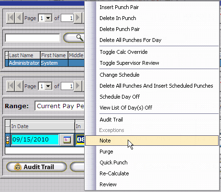Image resolution: width=221 pixels, height=192 pixels.
Task: Go to next page in employee pager
Action: pyautogui.click(x=78, y=18)
